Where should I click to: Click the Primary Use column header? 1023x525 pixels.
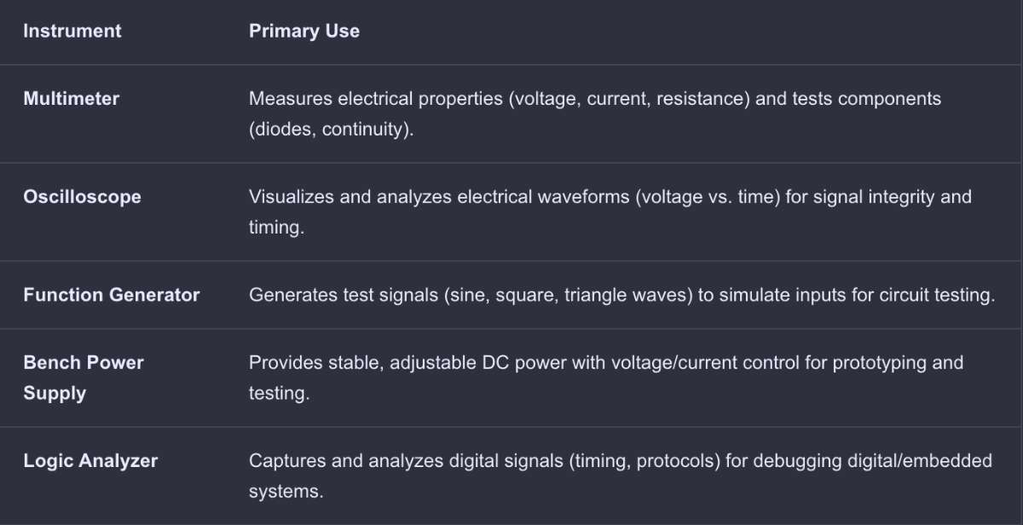304,32
